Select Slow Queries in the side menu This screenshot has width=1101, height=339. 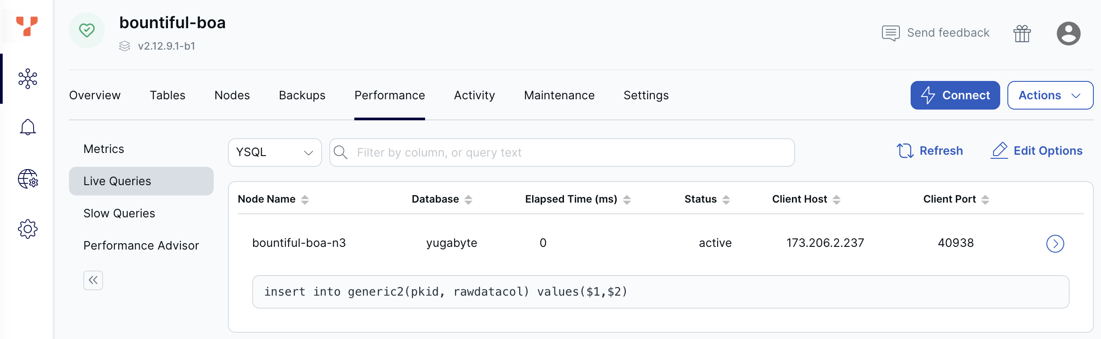pos(119,213)
